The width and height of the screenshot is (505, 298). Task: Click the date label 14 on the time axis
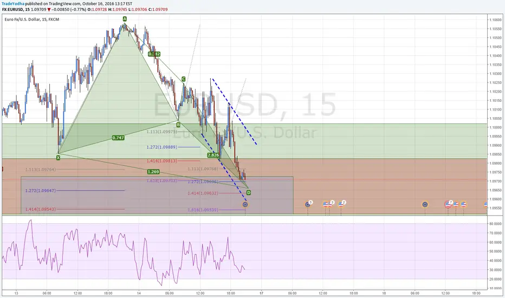[139, 293]
